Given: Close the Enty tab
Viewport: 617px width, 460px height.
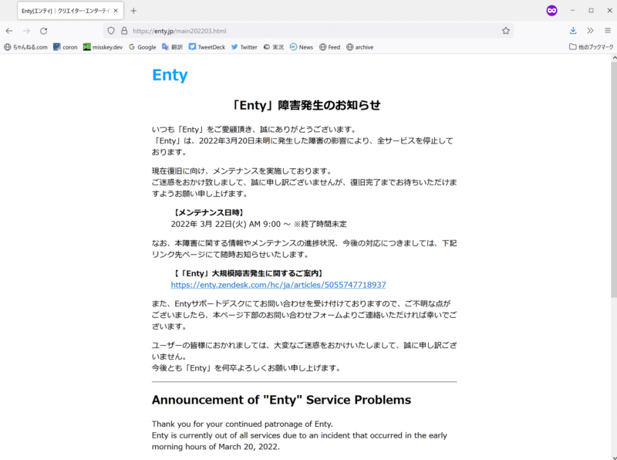Looking at the screenshot, I should (116, 11).
